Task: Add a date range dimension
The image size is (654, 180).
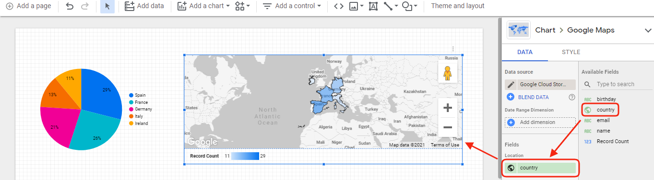Action: pyautogui.click(x=540, y=122)
